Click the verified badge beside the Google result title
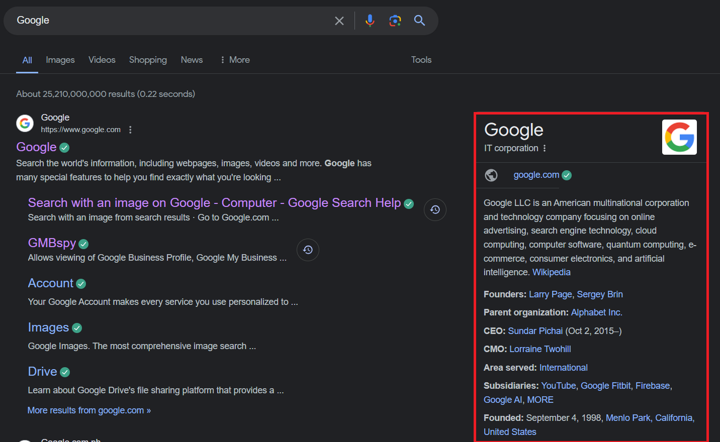The height and width of the screenshot is (442, 720). (x=64, y=148)
